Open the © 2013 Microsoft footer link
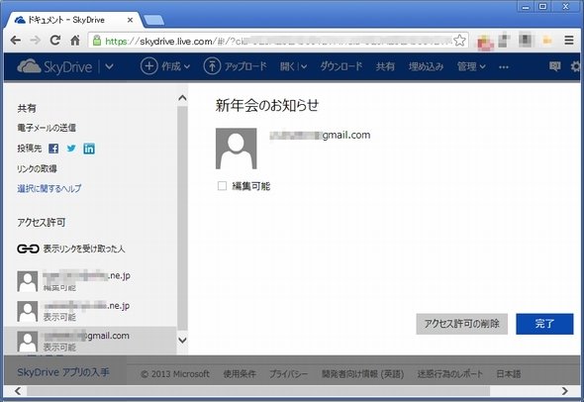This screenshot has height=402, width=584. (175, 373)
